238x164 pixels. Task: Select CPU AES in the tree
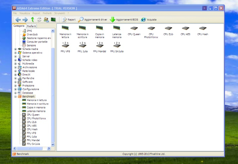coord(32,126)
